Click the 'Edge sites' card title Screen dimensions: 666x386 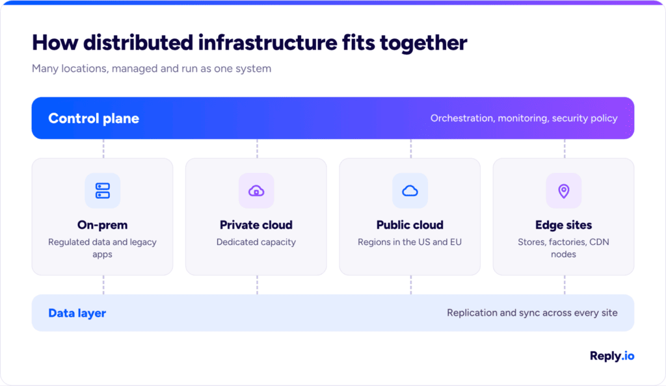pyautogui.click(x=564, y=225)
